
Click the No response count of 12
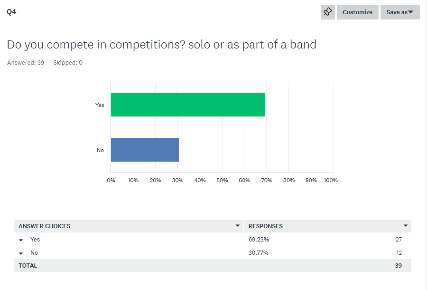pyautogui.click(x=398, y=253)
